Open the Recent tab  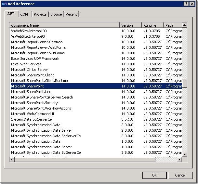pos(71,14)
